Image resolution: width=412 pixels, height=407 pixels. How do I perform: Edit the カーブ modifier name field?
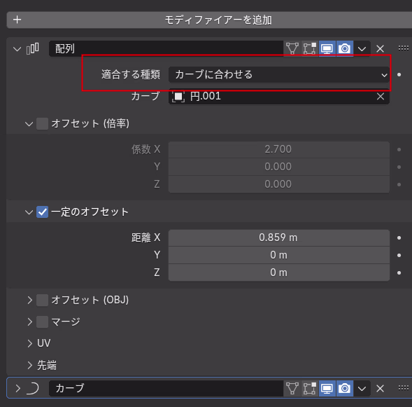tap(166, 388)
